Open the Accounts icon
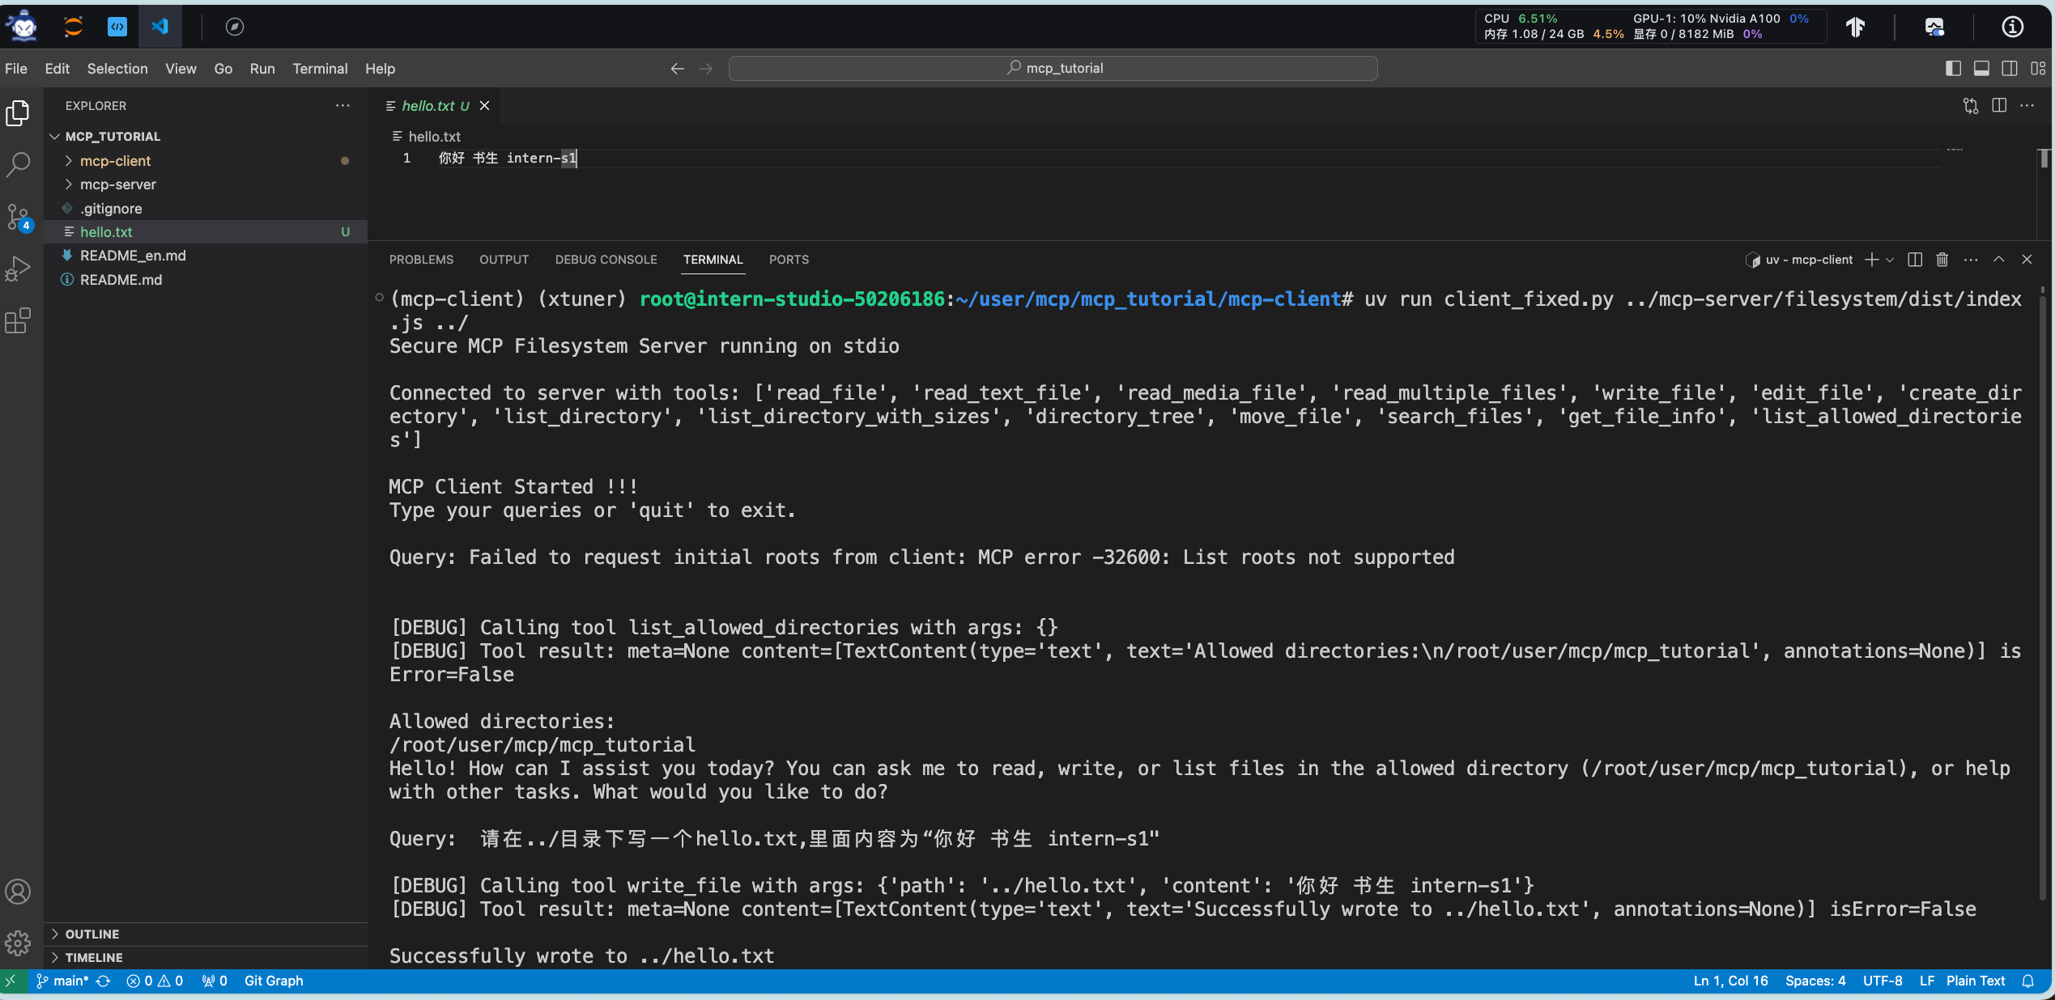The height and width of the screenshot is (1000, 2055). coord(18,892)
